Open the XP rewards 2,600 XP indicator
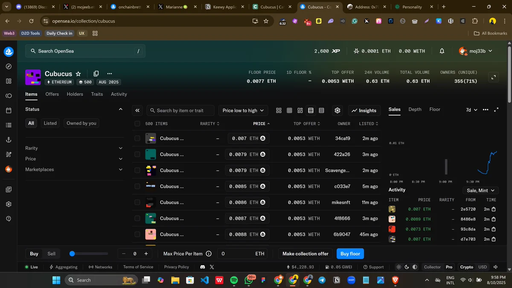Image resolution: width=512 pixels, height=288 pixels. coord(327,51)
